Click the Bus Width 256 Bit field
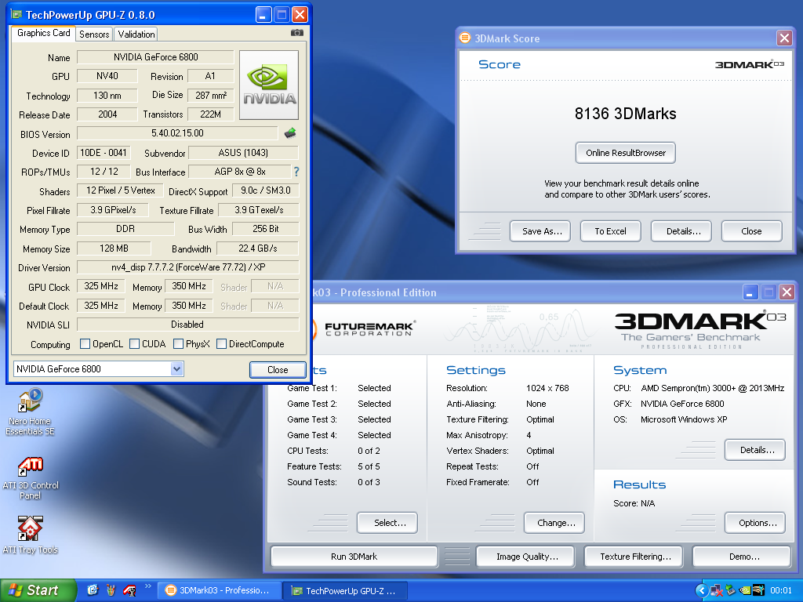803x602 pixels. coord(265,229)
